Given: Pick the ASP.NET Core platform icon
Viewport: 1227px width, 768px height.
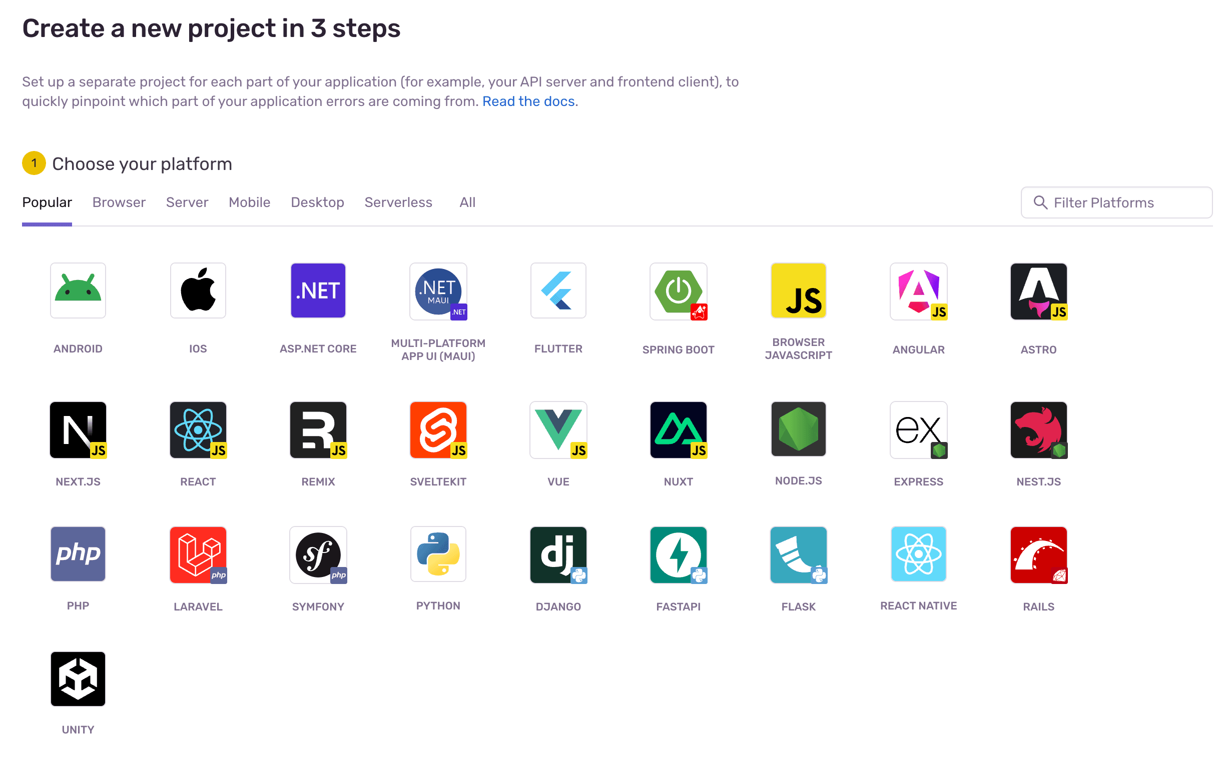Looking at the screenshot, I should point(318,290).
